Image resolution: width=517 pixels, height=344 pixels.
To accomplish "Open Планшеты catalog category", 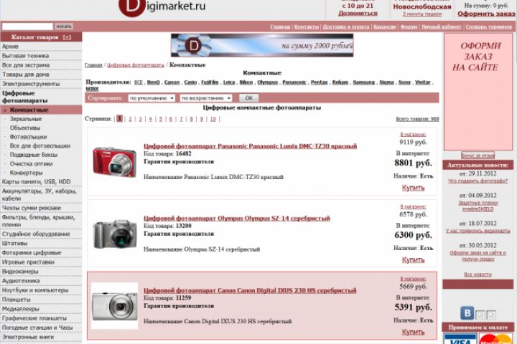I will 16,300.
